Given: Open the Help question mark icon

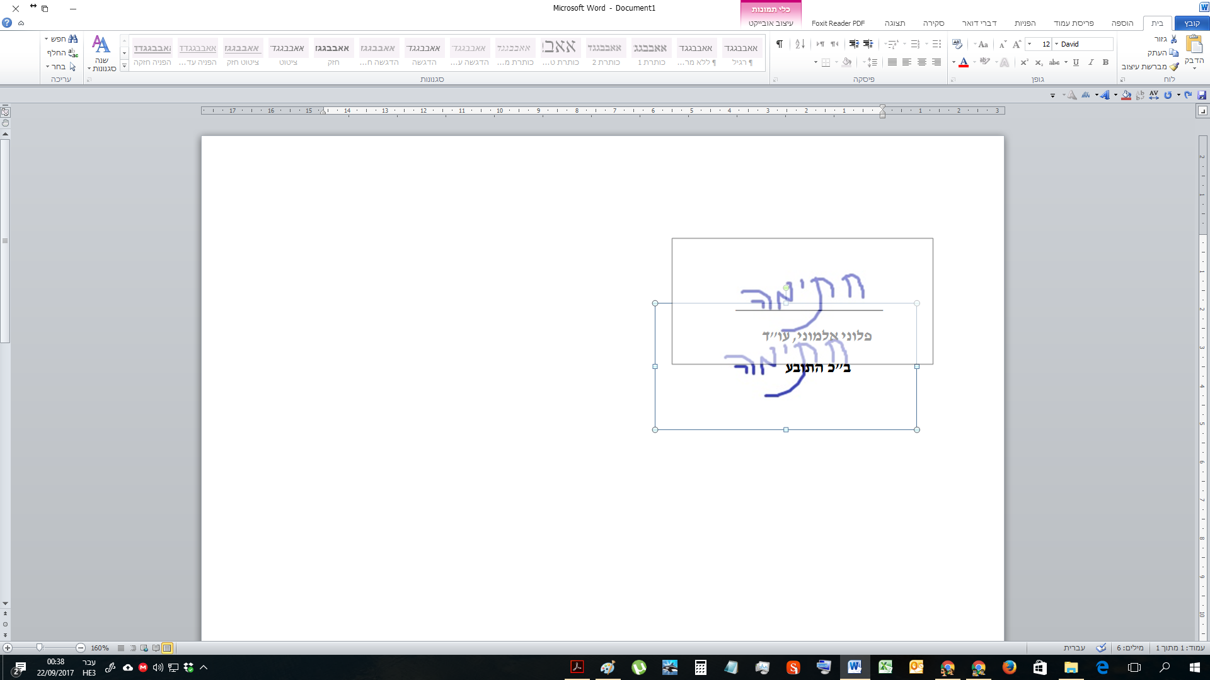Looking at the screenshot, I should coord(7,23).
